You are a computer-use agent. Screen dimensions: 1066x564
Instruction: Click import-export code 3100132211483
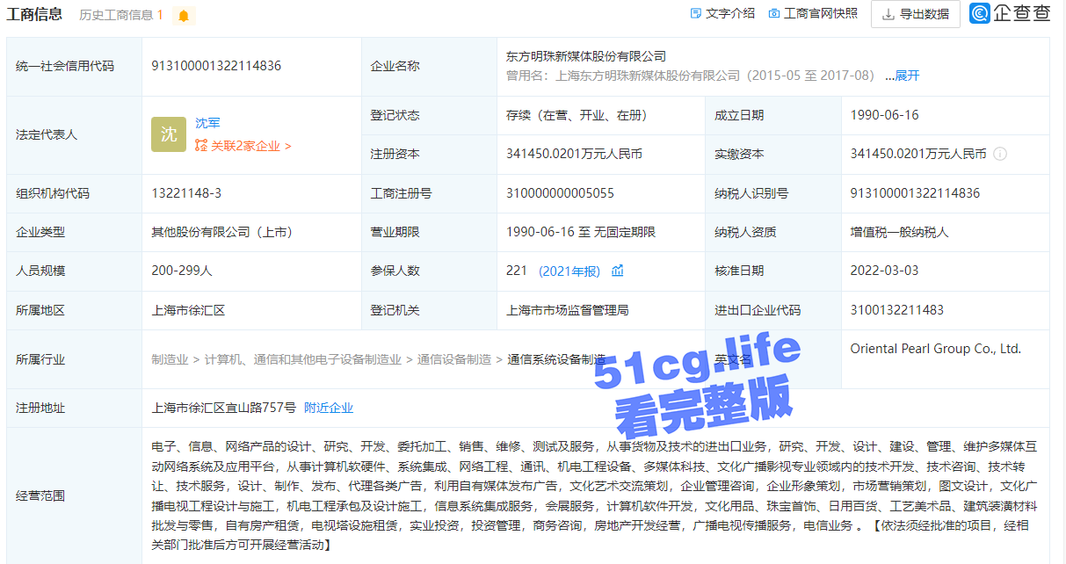[897, 310]
